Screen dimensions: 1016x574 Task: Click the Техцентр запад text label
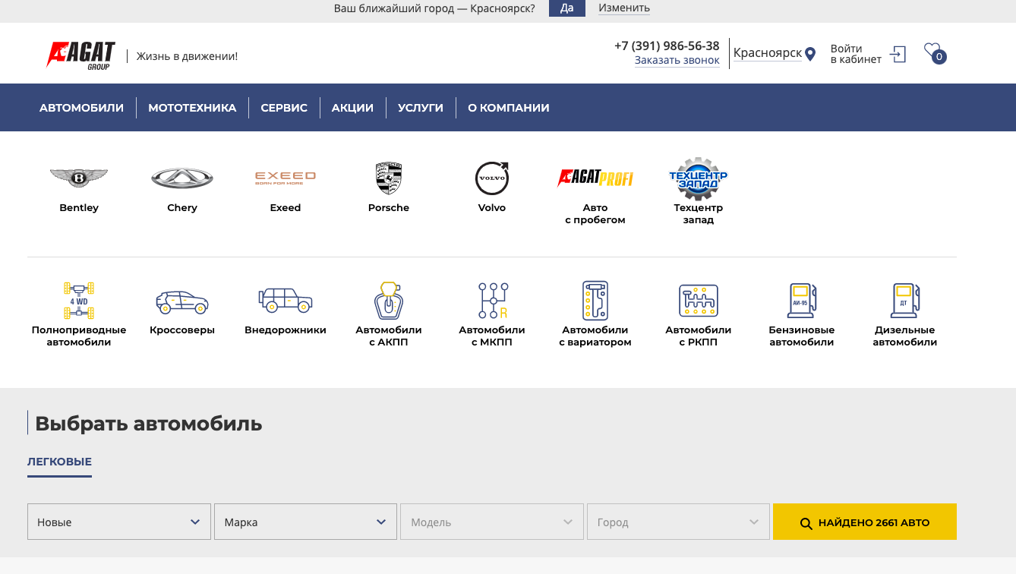(699, 213)
